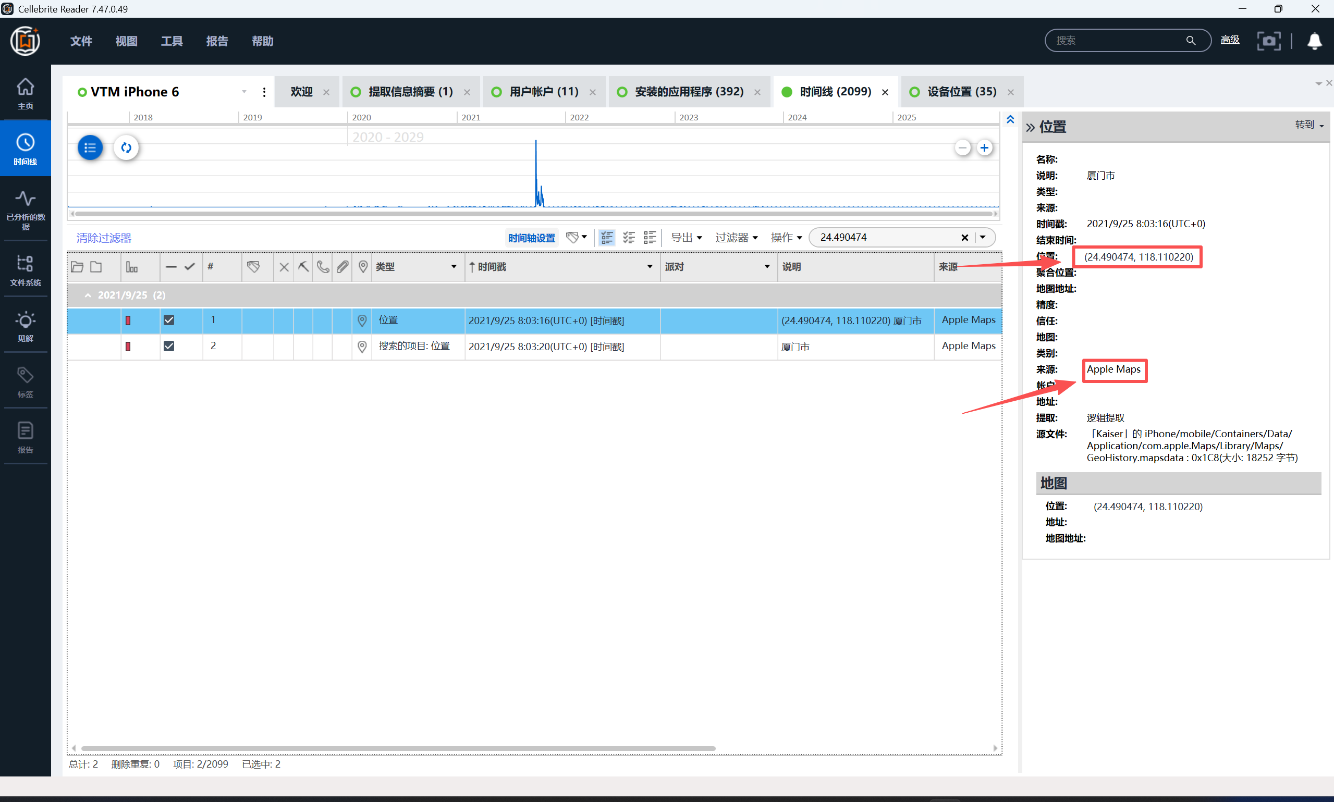Click the timeline refresh circular icon
The image size is (1334, 802).
tap(127, 147)
